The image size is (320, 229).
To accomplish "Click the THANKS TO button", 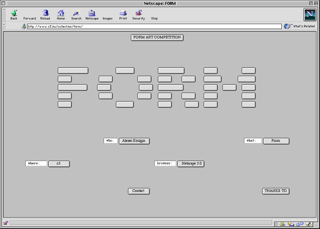I will pos(275,191).
